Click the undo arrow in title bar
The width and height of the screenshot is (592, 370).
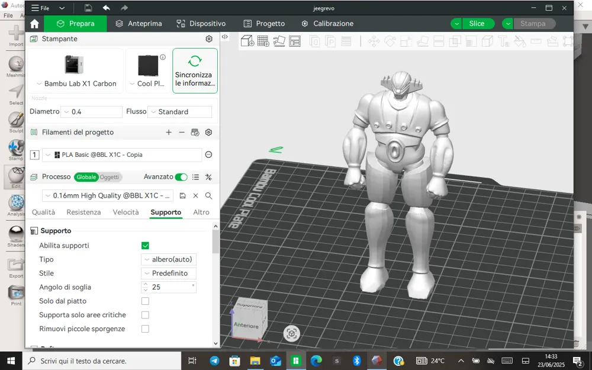click(106, 8)
